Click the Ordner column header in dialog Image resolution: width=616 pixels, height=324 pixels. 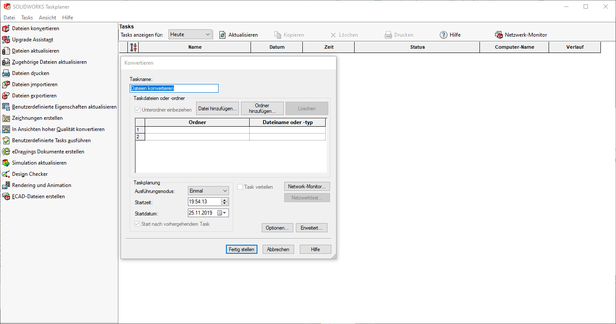pos(197,122)
